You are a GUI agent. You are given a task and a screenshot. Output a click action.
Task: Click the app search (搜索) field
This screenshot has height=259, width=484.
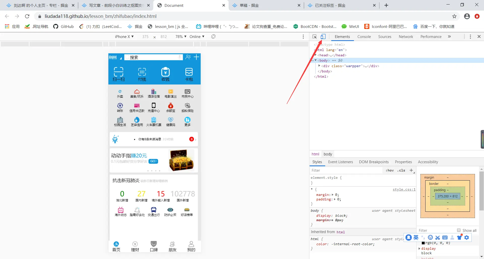[x=154, y=57]
